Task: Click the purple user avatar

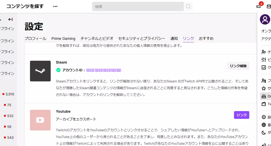Action: coord(265,19)
